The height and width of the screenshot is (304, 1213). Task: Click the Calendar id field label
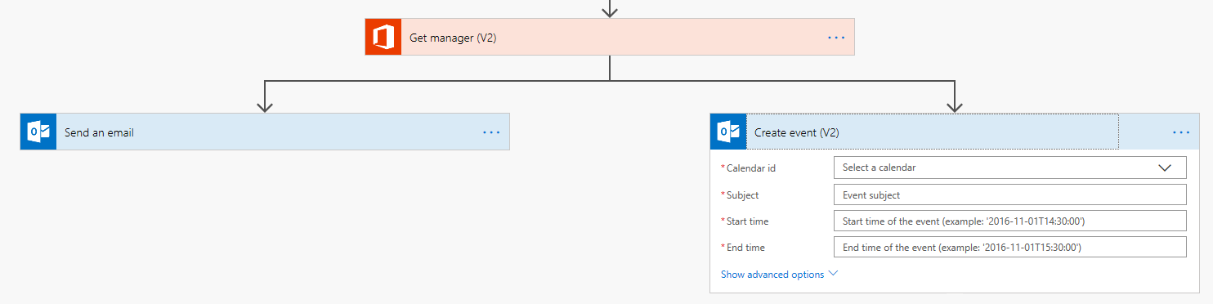click(x=748, y=168)
